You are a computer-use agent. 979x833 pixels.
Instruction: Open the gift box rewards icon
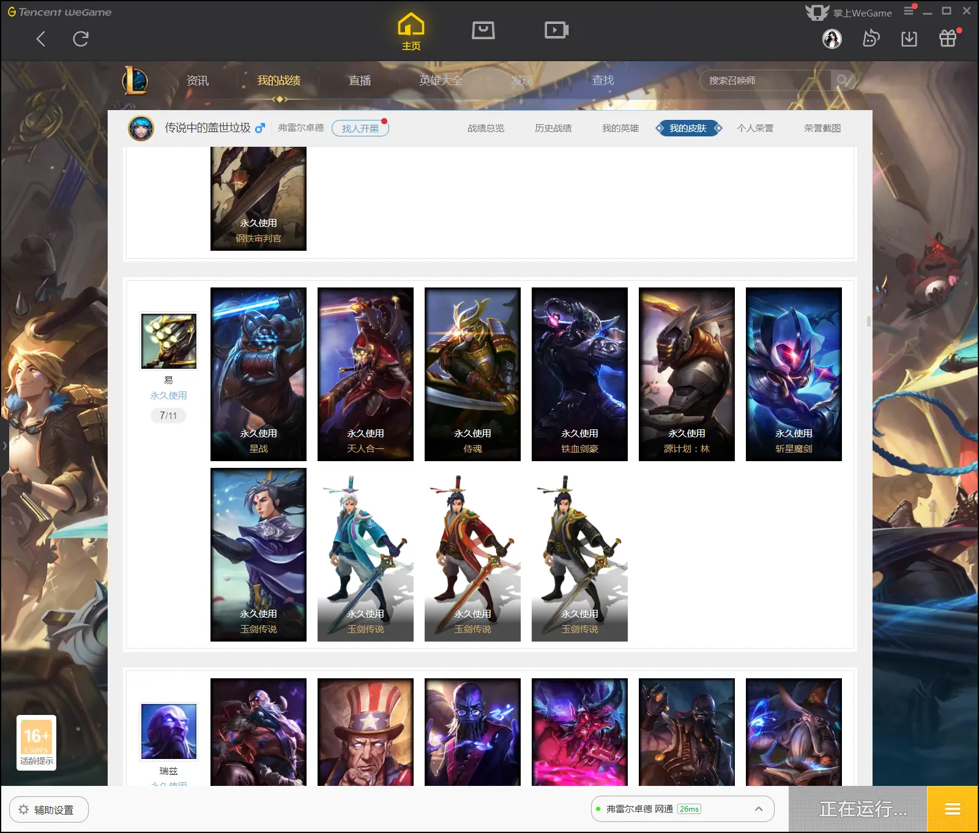(948, 39)
